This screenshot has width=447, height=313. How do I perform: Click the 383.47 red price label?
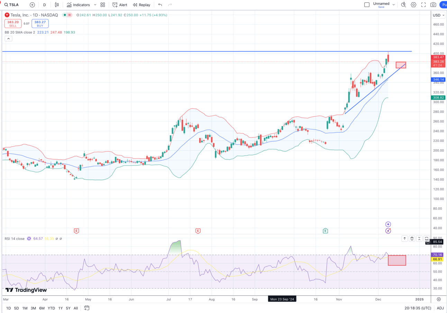(438, 57)
